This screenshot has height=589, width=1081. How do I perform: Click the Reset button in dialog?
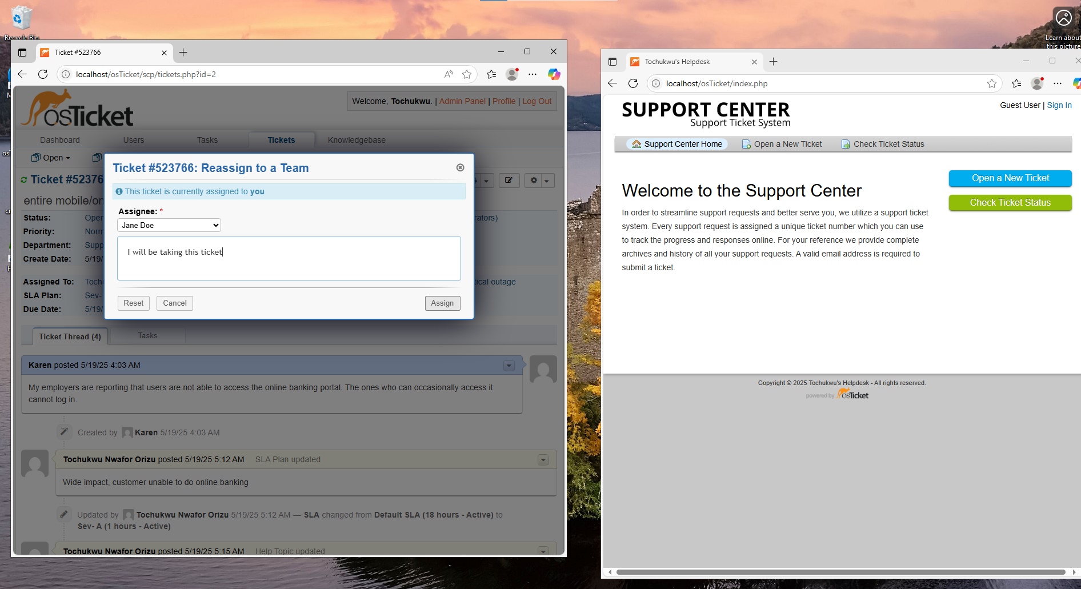coord(134,303)
